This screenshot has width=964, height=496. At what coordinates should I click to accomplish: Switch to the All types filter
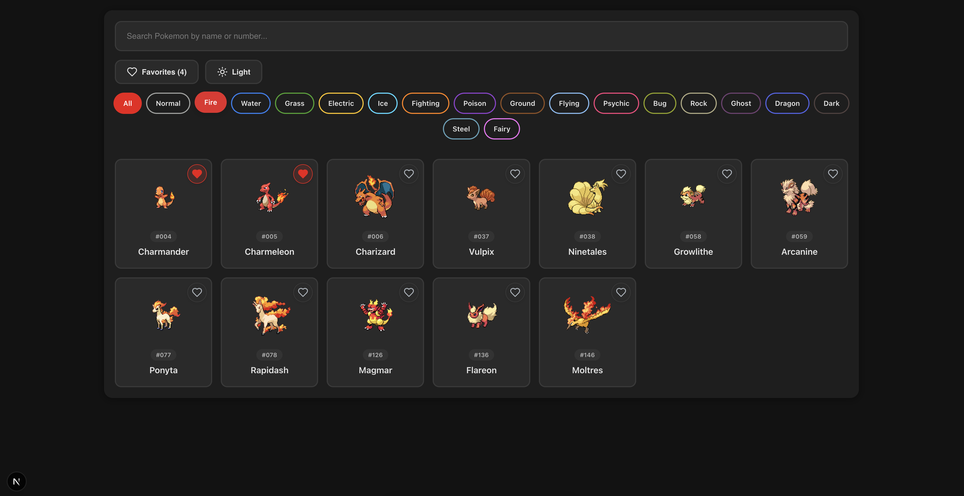pos(127,103)
